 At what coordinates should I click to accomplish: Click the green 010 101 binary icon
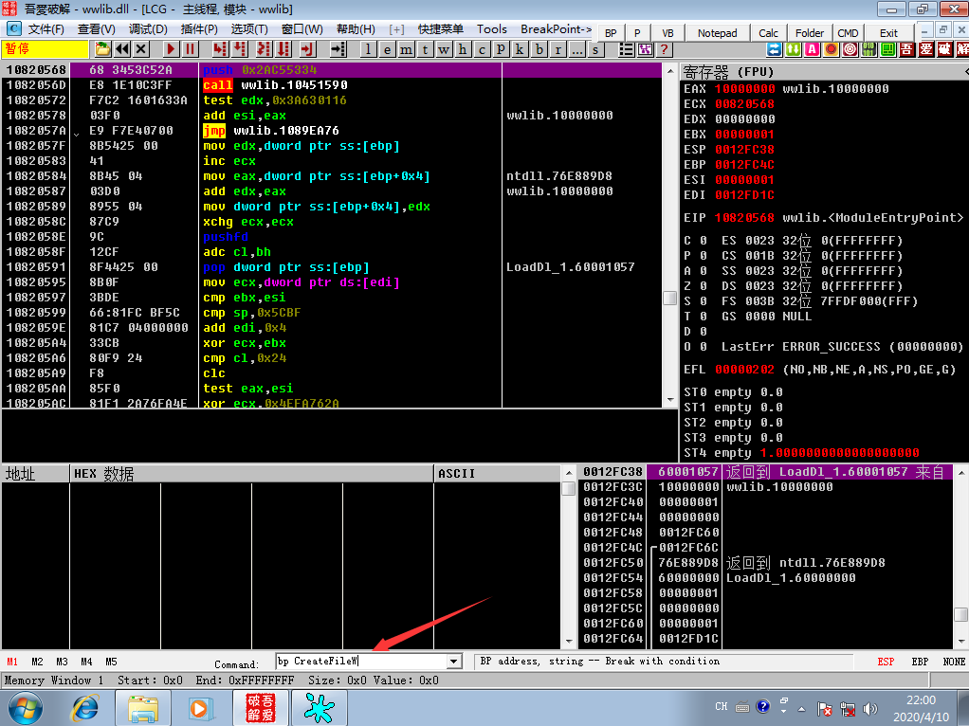[868, 49]
